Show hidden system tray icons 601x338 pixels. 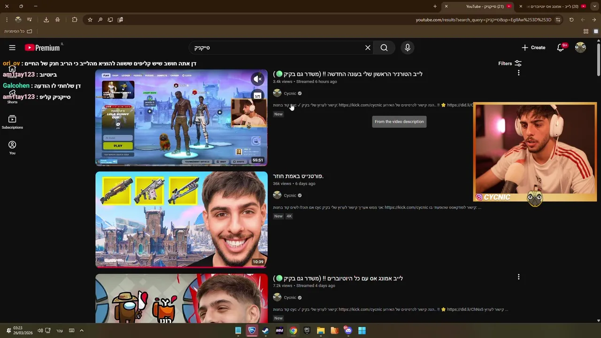coord(81,330)
